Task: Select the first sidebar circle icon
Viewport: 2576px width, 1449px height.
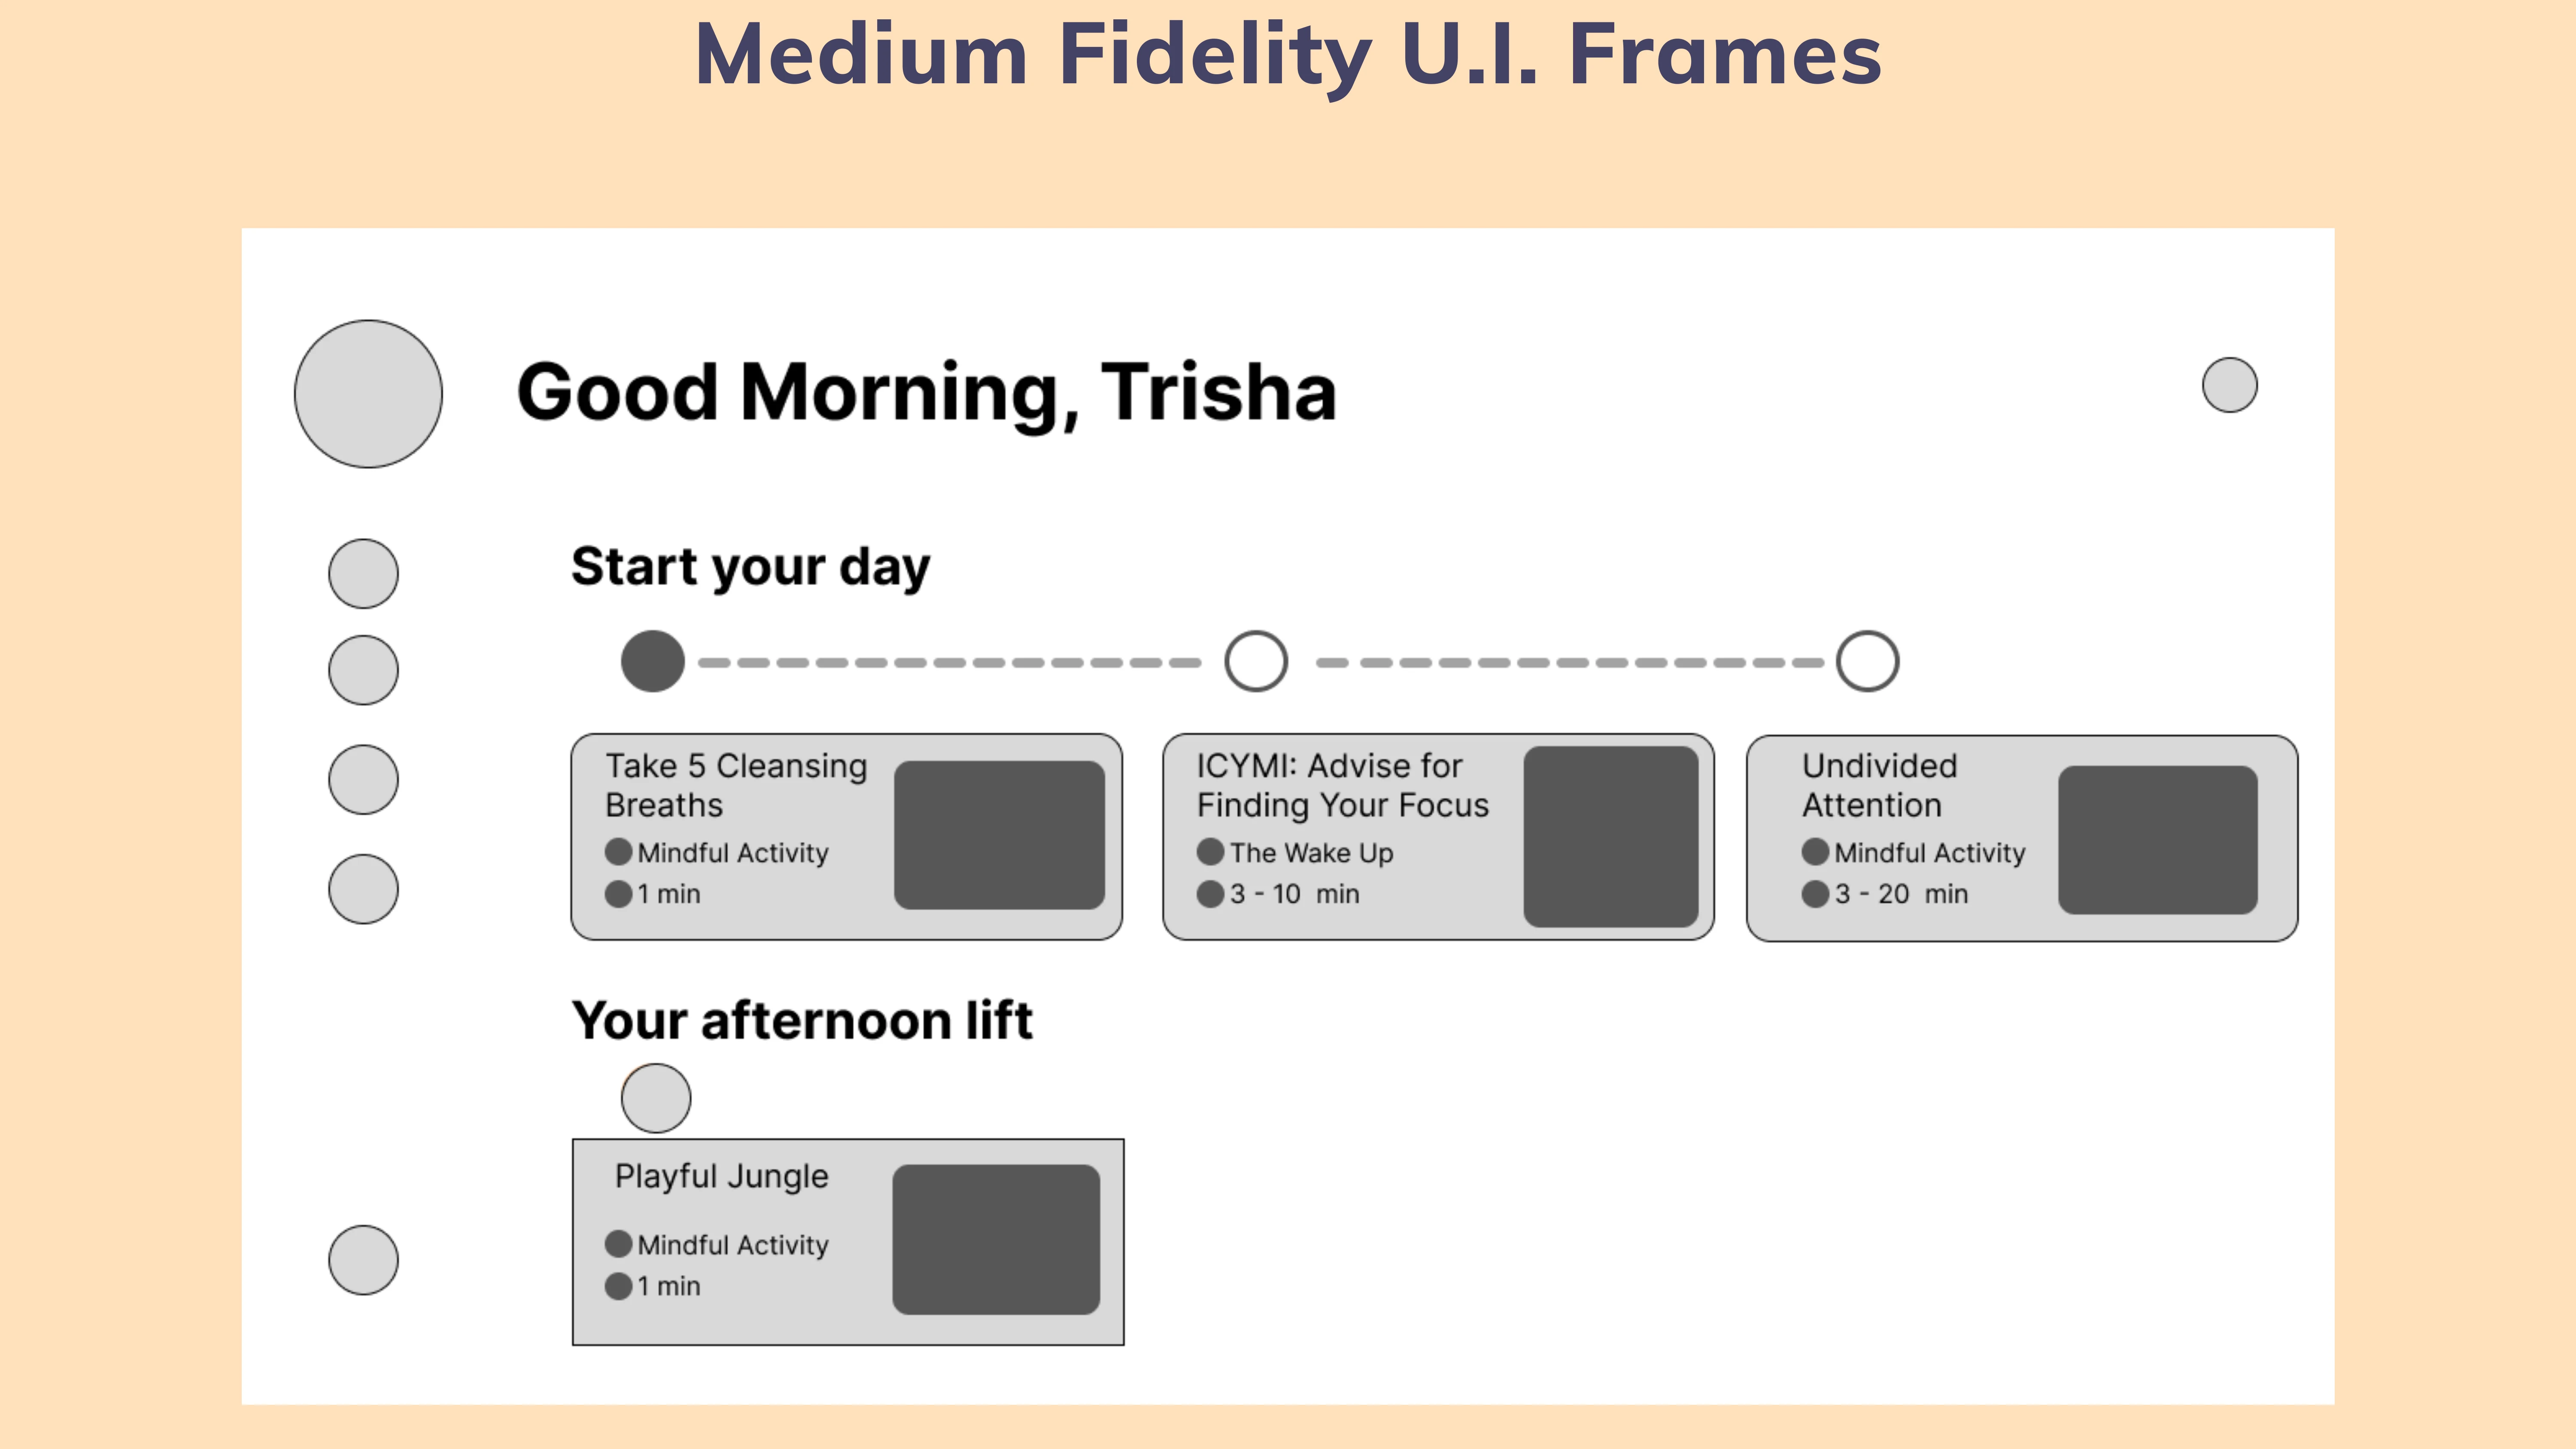Action: [x=363, y=574]
